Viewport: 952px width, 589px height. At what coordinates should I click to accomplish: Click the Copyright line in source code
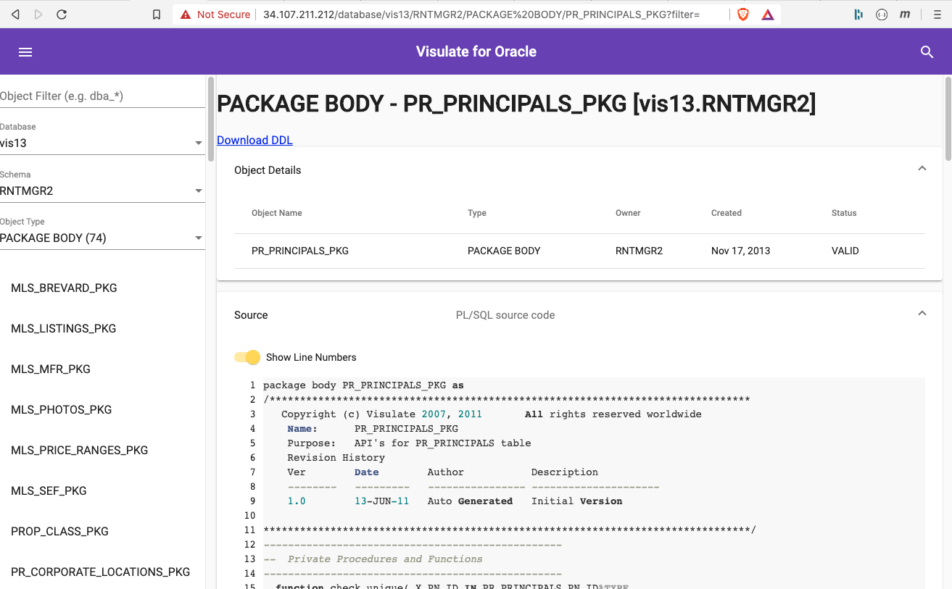click(x=492, y=414)
